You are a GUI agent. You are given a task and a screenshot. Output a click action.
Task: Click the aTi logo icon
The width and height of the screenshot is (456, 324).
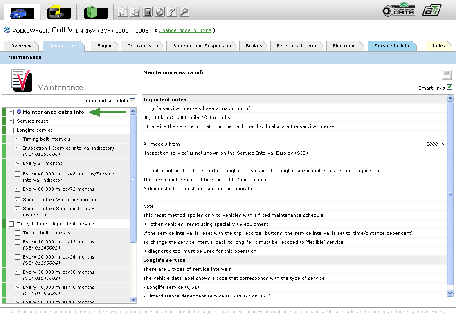(431, 10)
